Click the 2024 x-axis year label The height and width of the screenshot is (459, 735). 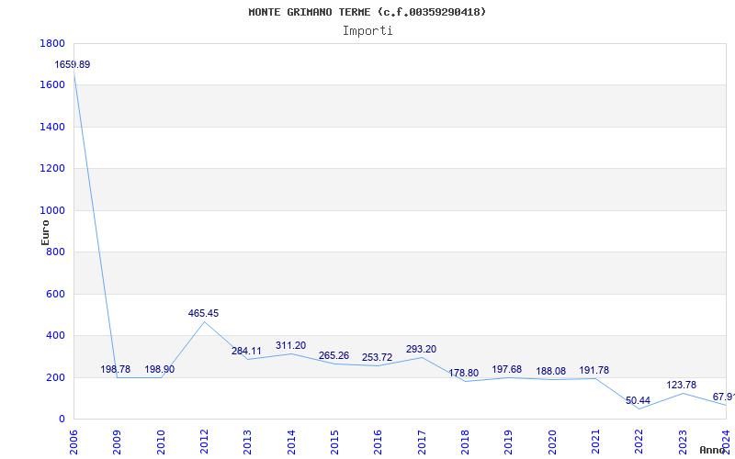(726, 442)
